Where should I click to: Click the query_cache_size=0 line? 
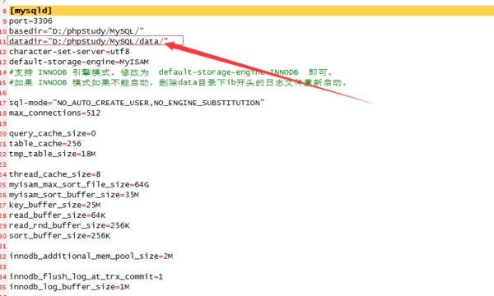[53, 134]
